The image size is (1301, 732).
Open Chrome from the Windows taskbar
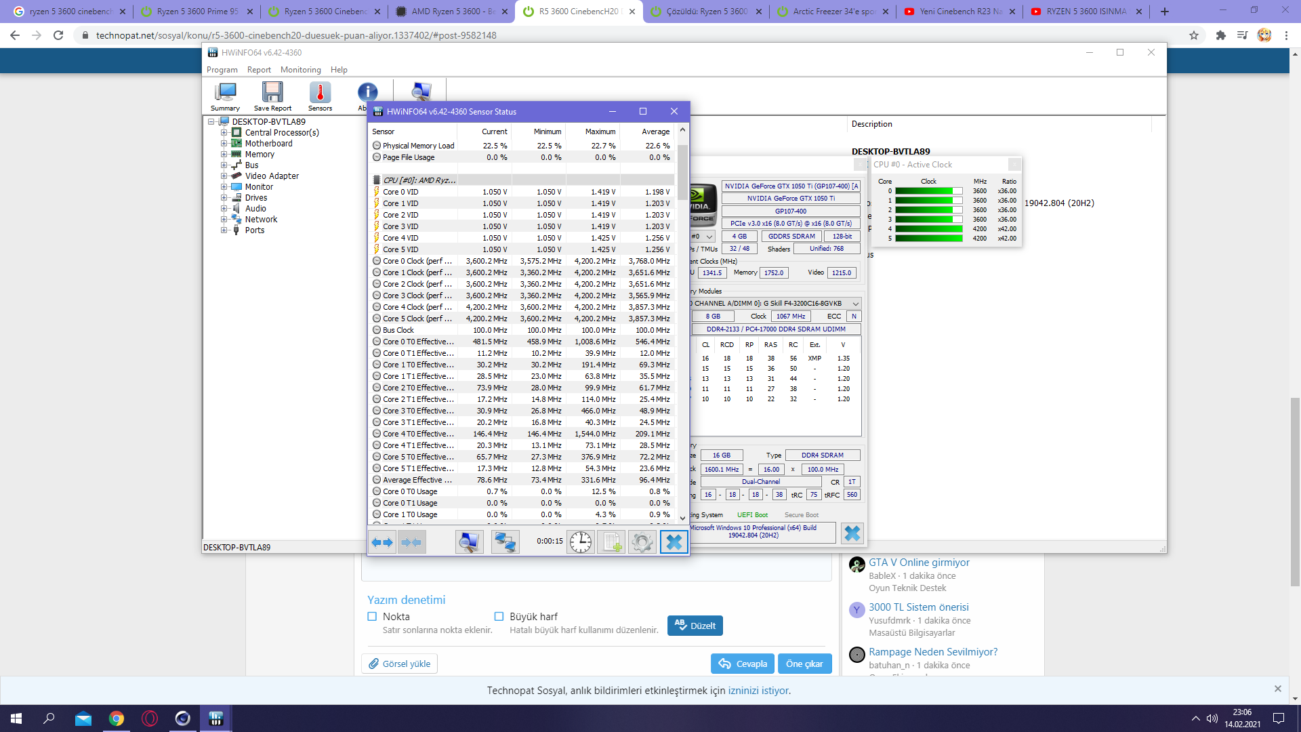coord(117,718)
